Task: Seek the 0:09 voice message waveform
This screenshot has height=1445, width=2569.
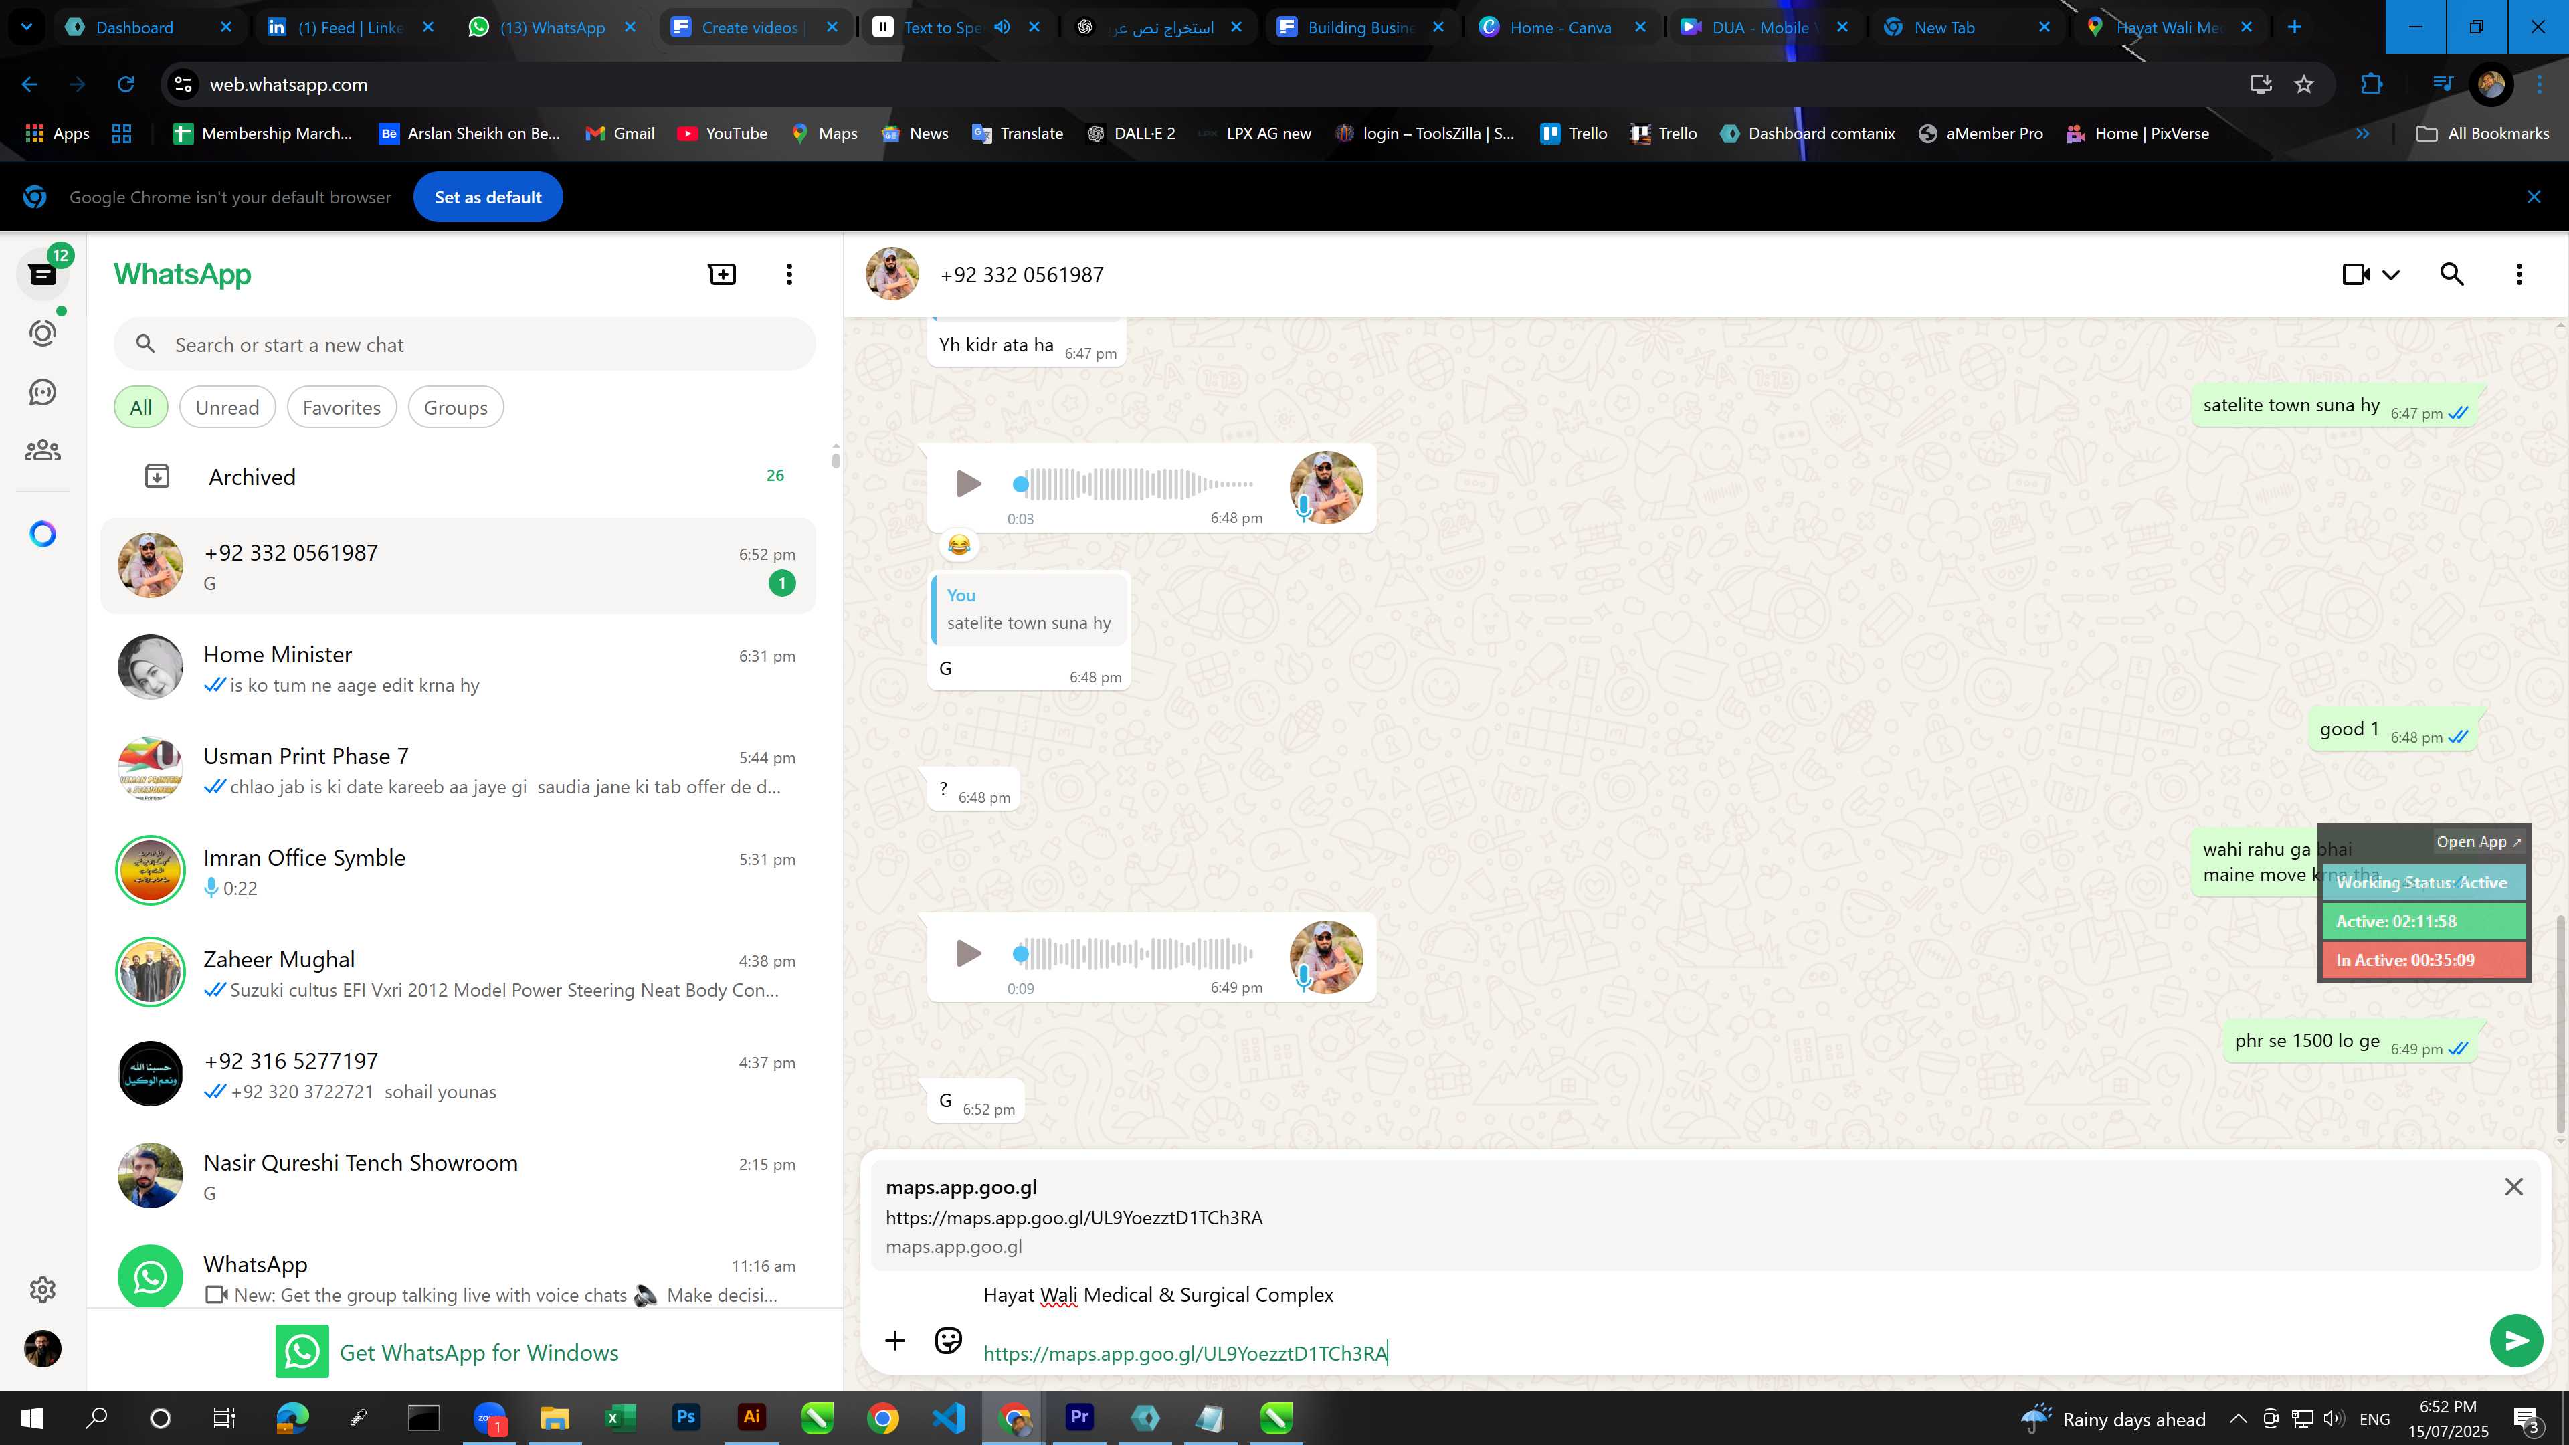Action: click(1133, 953)
